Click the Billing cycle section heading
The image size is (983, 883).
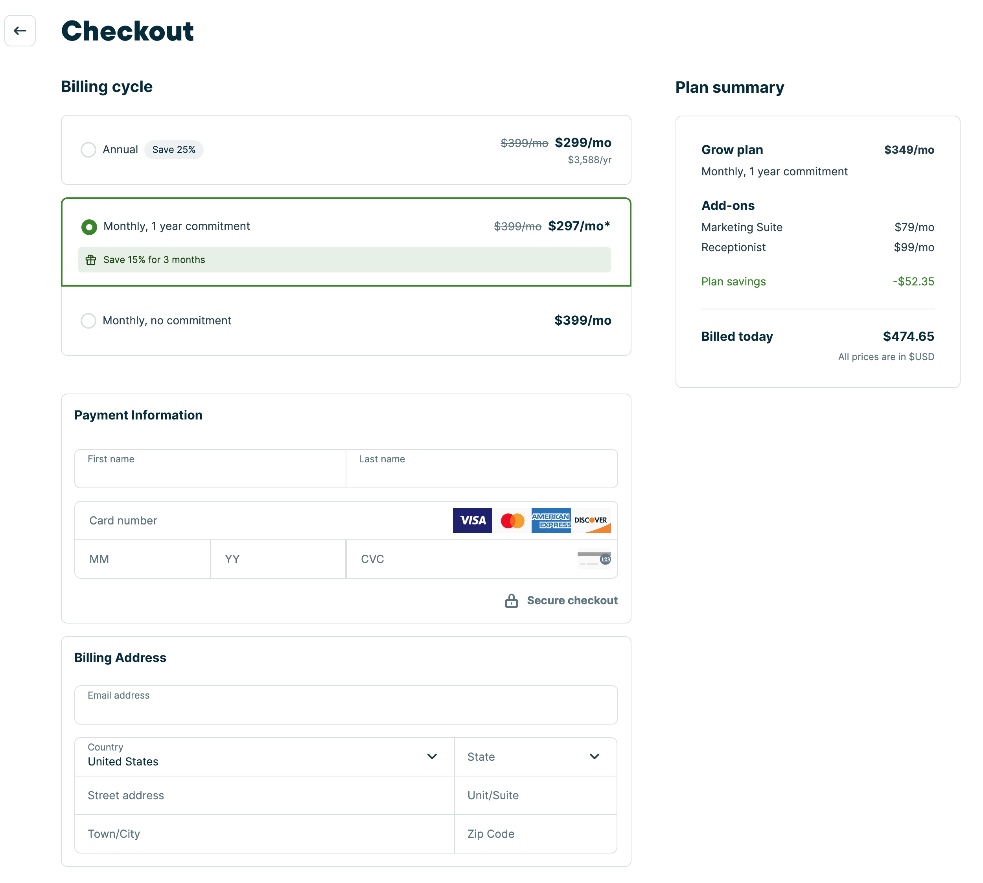pos(107,86)
